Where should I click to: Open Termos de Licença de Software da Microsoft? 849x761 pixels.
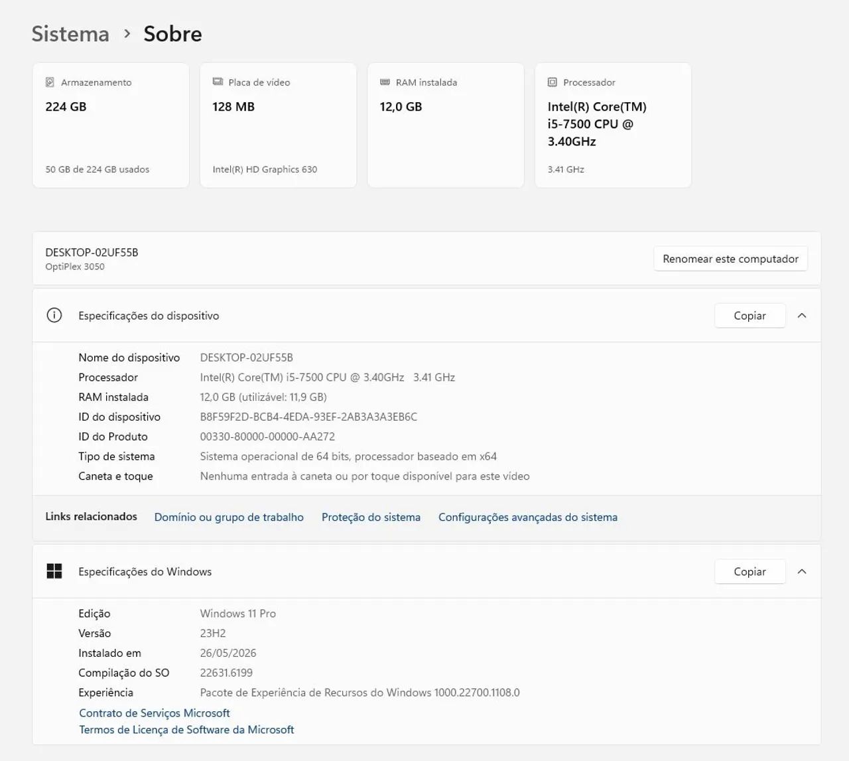[x=186, y=730]
